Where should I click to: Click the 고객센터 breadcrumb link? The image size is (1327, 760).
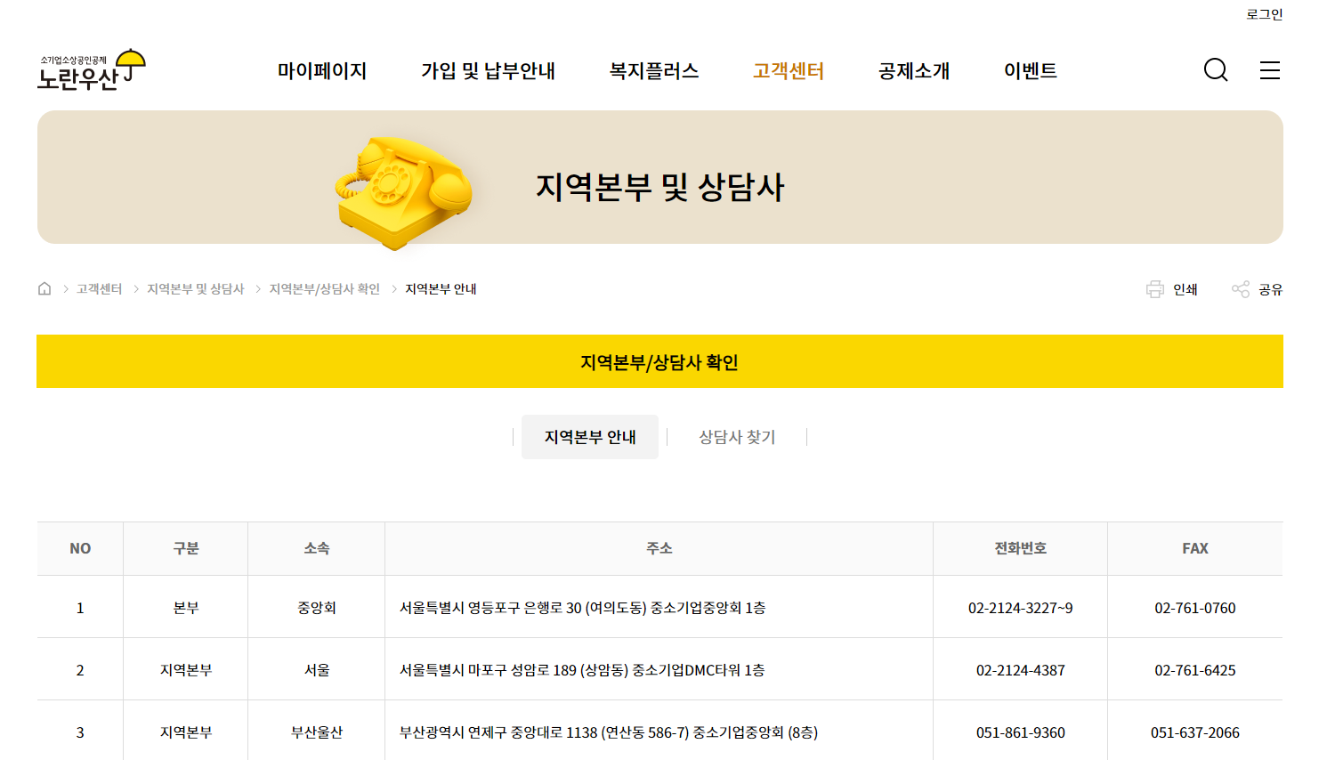click(100, 287)
